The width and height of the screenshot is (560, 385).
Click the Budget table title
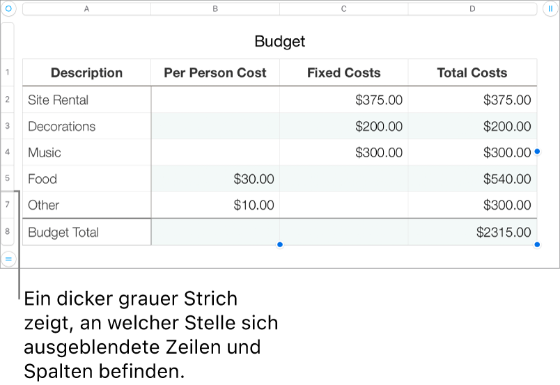click(280, 41)
